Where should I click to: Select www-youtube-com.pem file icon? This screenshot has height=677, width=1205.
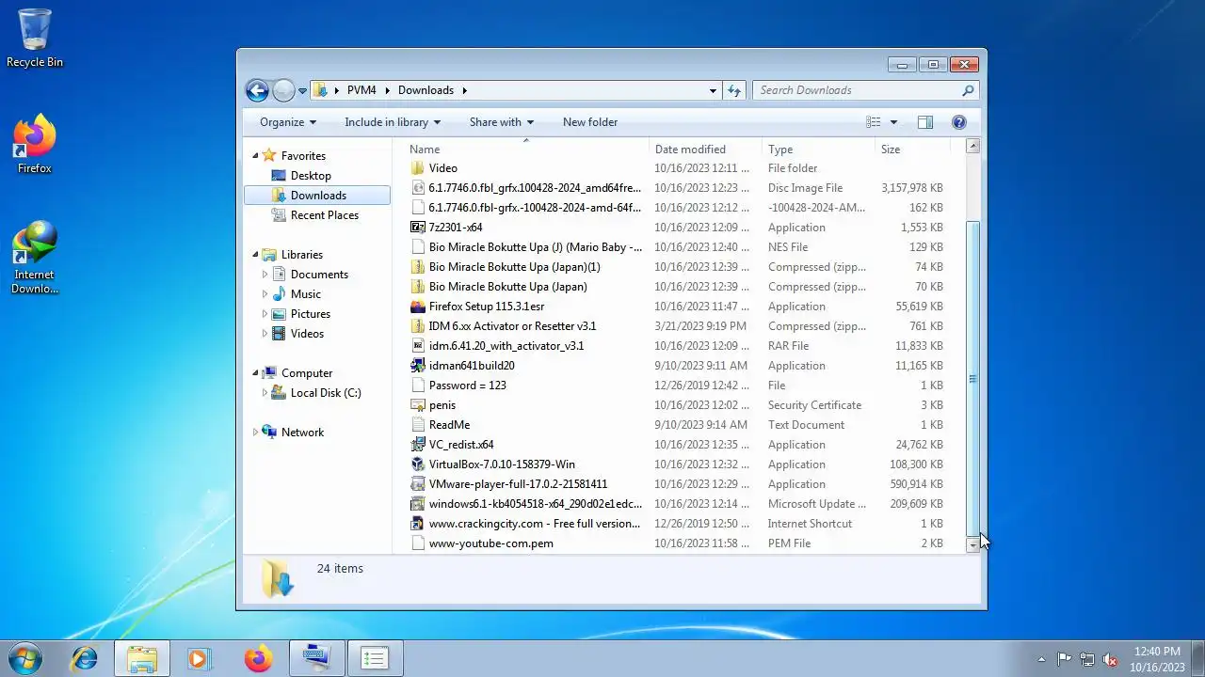tap(419, 543)
